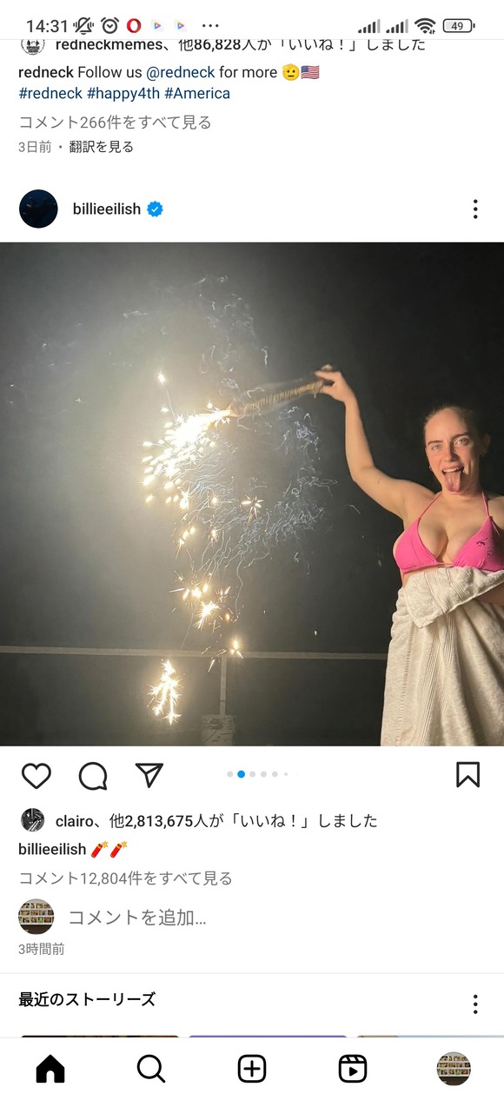
Task: Create new post with plus icon
Action: pos(252,1070)
